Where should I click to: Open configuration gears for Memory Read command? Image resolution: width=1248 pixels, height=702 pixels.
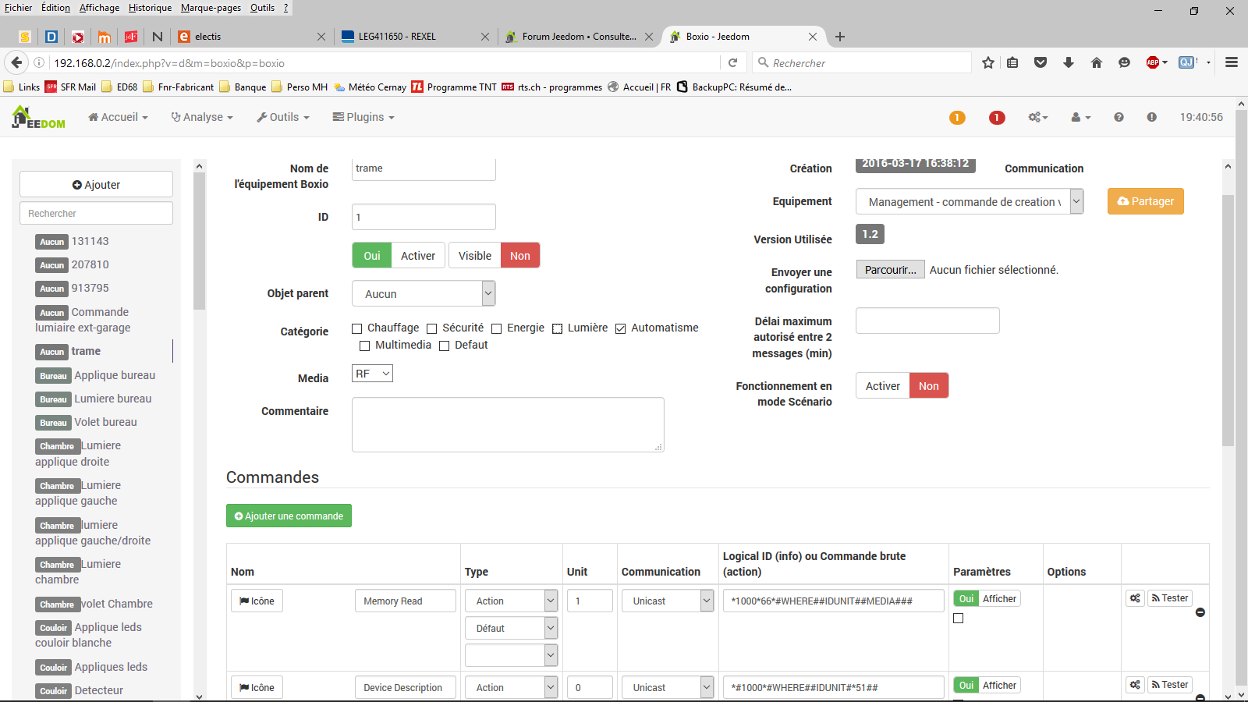coord(1135,598)
